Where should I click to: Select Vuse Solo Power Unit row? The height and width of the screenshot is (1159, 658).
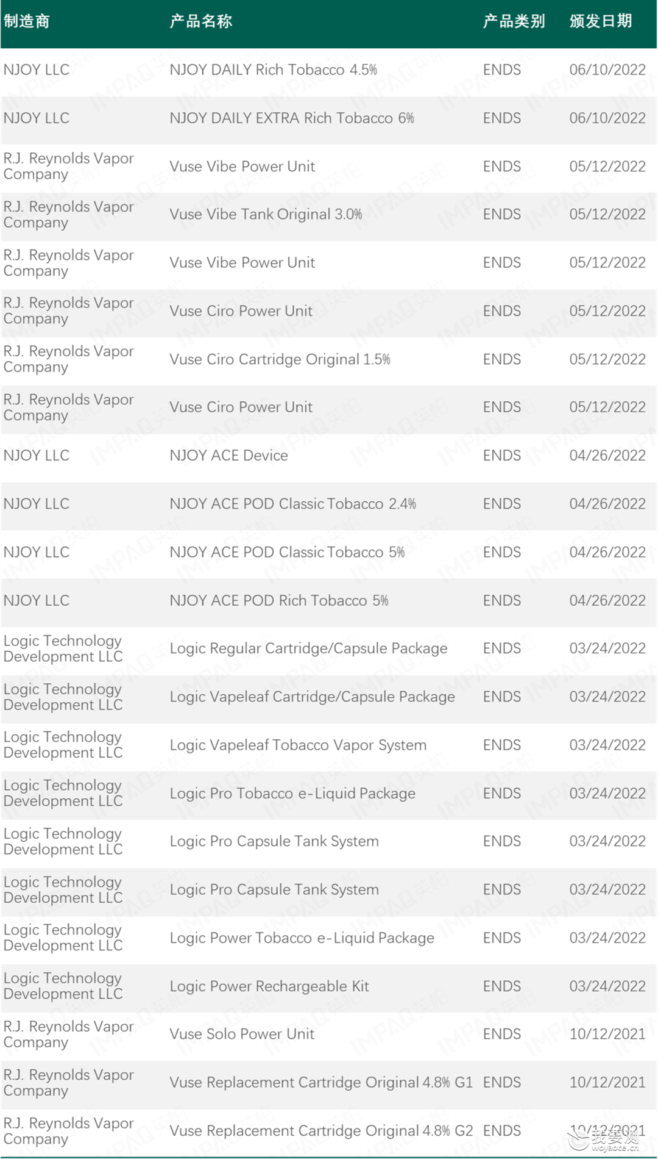[x=329, y=1035]
